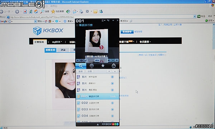This screenshot has width=215, height=129.
Task: Click the Google toolbar search box
Action: point(24,21)
